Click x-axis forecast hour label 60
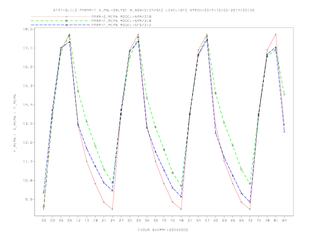 tap(216, 220)
